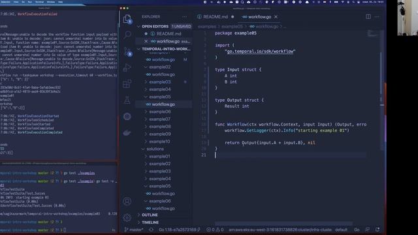The image size is (418, 235).
Task: Expand the example10 folder
Action: (159, 142)
